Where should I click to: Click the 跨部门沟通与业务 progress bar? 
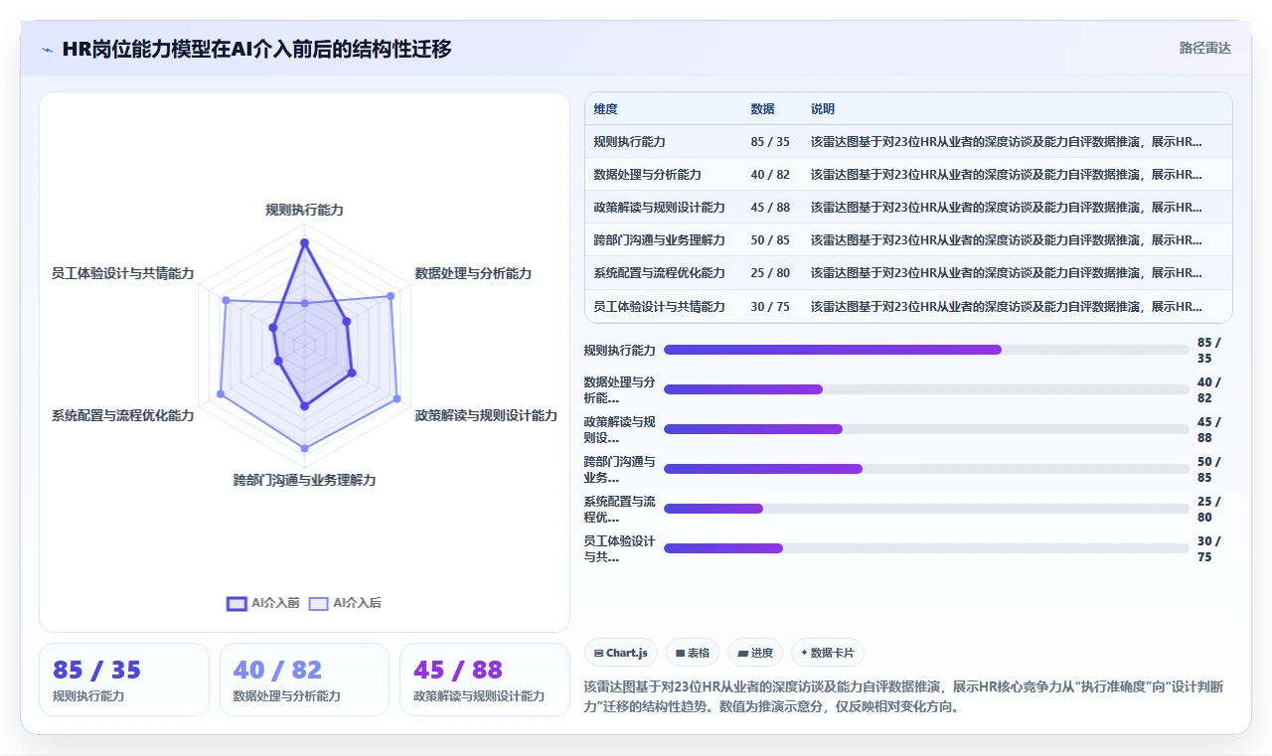(x=926, y=469)
